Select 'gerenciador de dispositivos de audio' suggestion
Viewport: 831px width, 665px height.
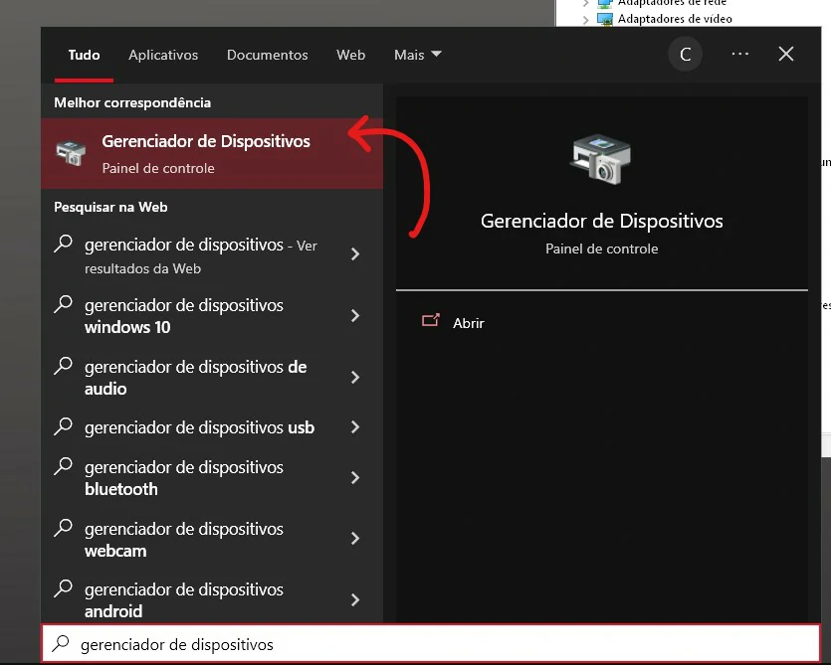[196, 378]
